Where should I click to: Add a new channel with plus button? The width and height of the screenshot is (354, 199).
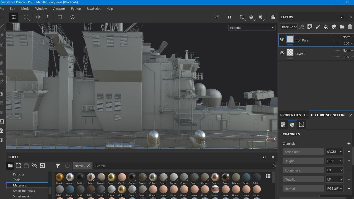[349, 143]
